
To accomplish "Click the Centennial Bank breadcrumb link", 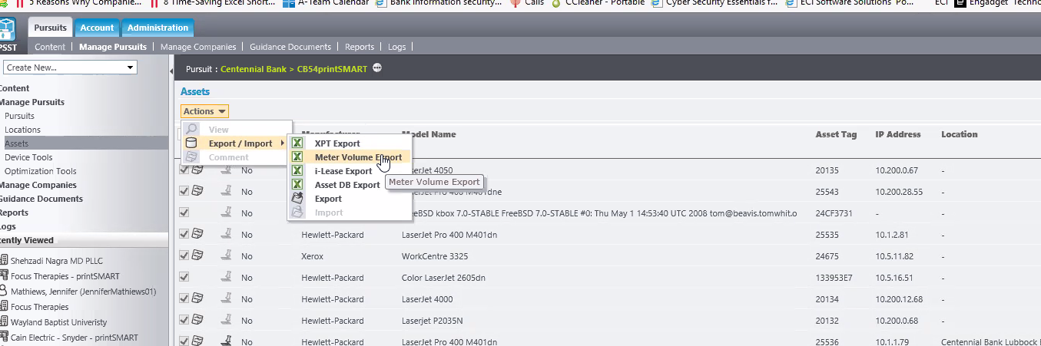I will click(253, 69).
